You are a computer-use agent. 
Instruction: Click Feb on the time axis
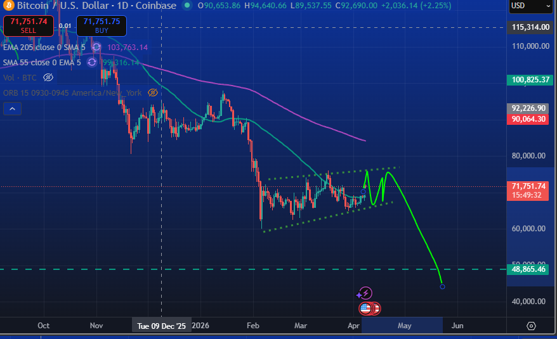pos(253,326)
